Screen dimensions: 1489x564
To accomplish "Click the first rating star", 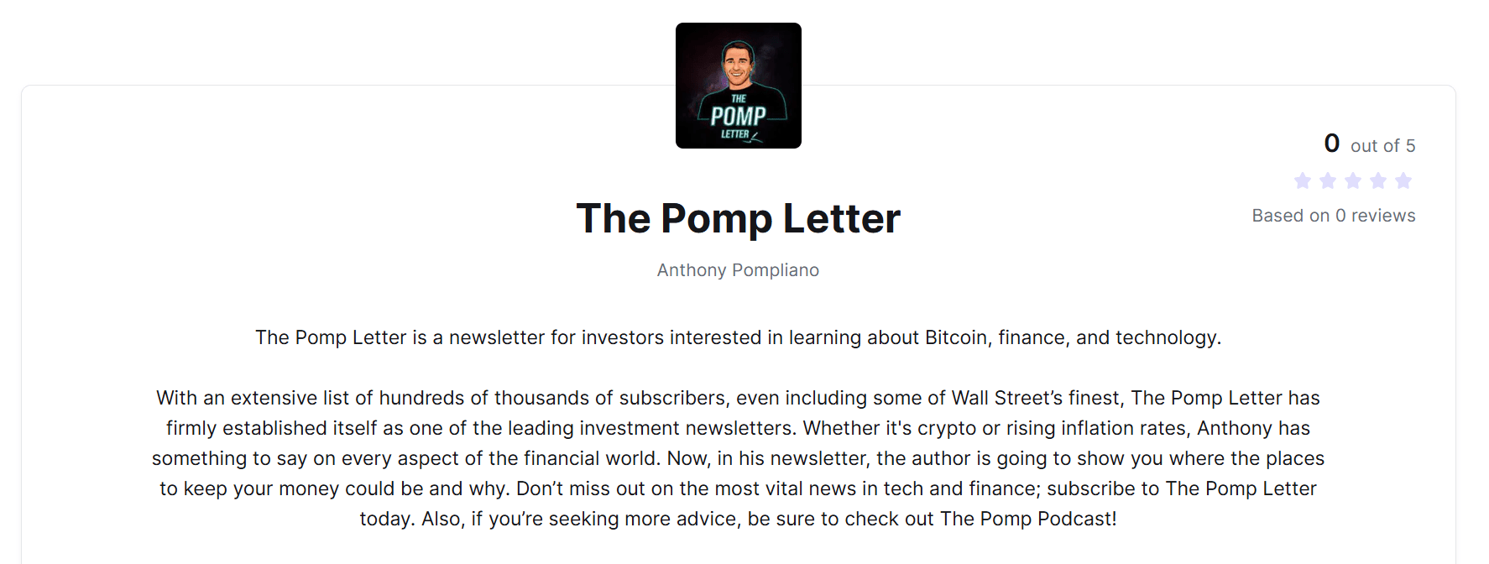I will point(1303,180).
